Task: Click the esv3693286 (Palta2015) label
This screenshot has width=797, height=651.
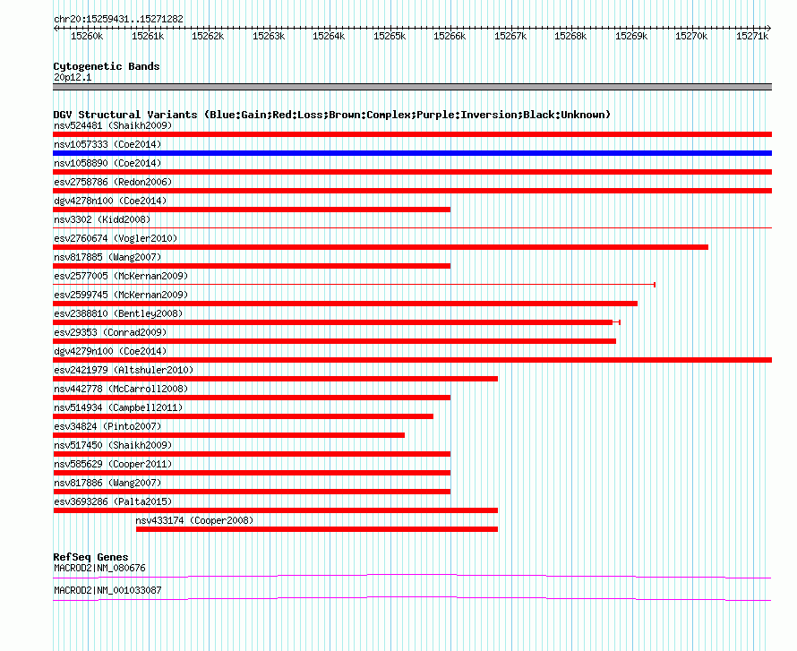Action: [113, 501]
